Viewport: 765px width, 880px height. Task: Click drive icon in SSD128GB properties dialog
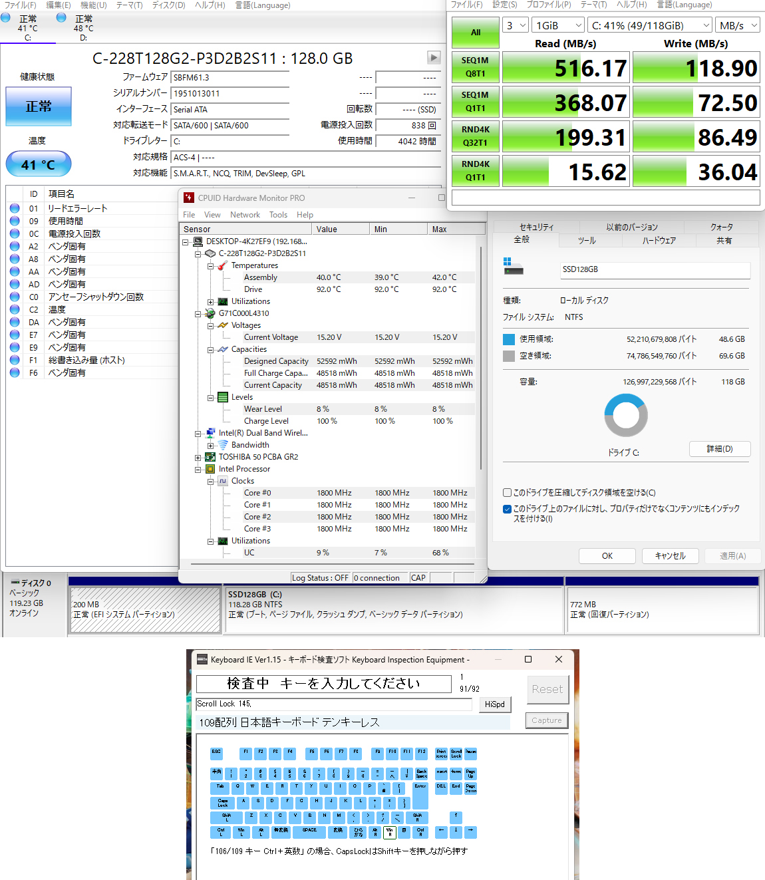[x=513, y=267]
